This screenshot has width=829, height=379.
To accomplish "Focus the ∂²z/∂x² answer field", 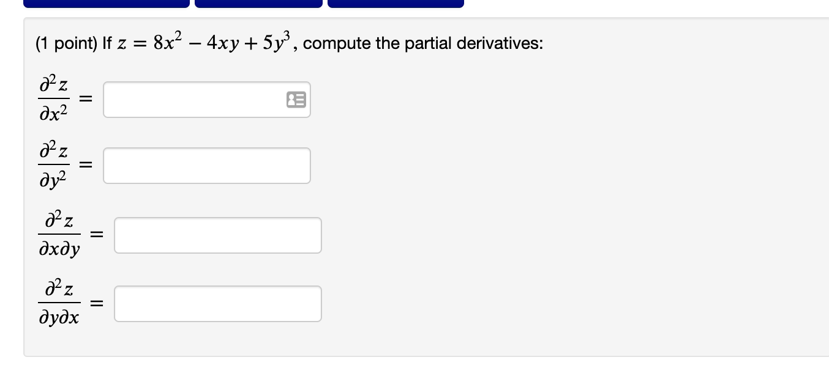I will coord(207,100).
